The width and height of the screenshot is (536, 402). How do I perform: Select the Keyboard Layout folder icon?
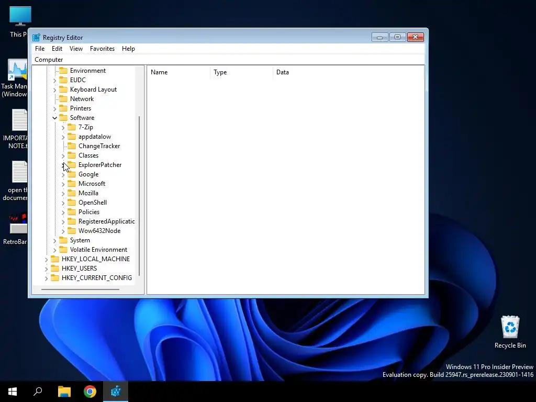pos(63,89)
